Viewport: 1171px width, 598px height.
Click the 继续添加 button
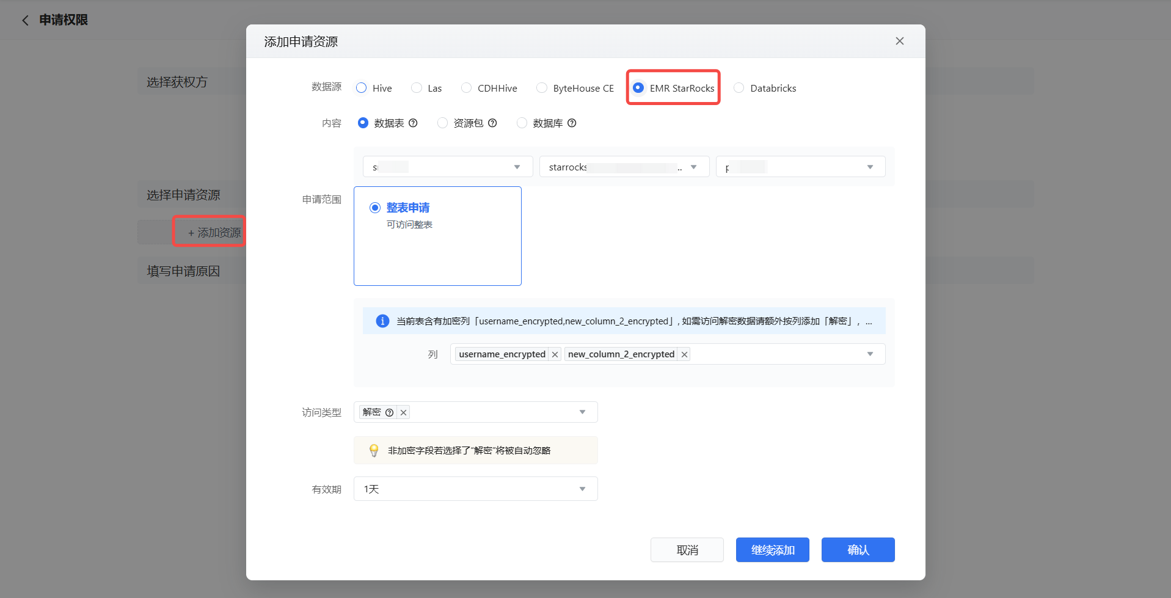click(x=772, y=550)
